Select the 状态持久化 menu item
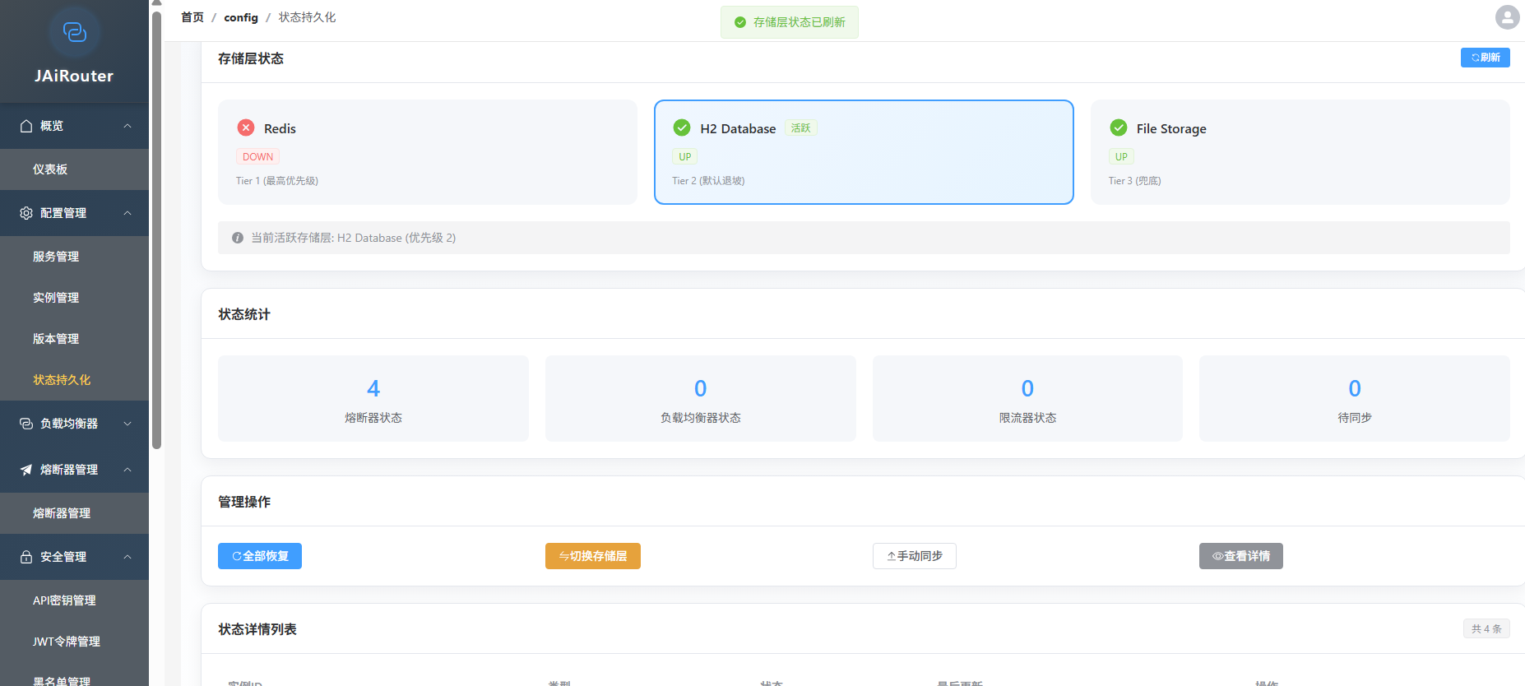Screen dimensions: 1525x686 pyautogui.click(x=74, y=380)
